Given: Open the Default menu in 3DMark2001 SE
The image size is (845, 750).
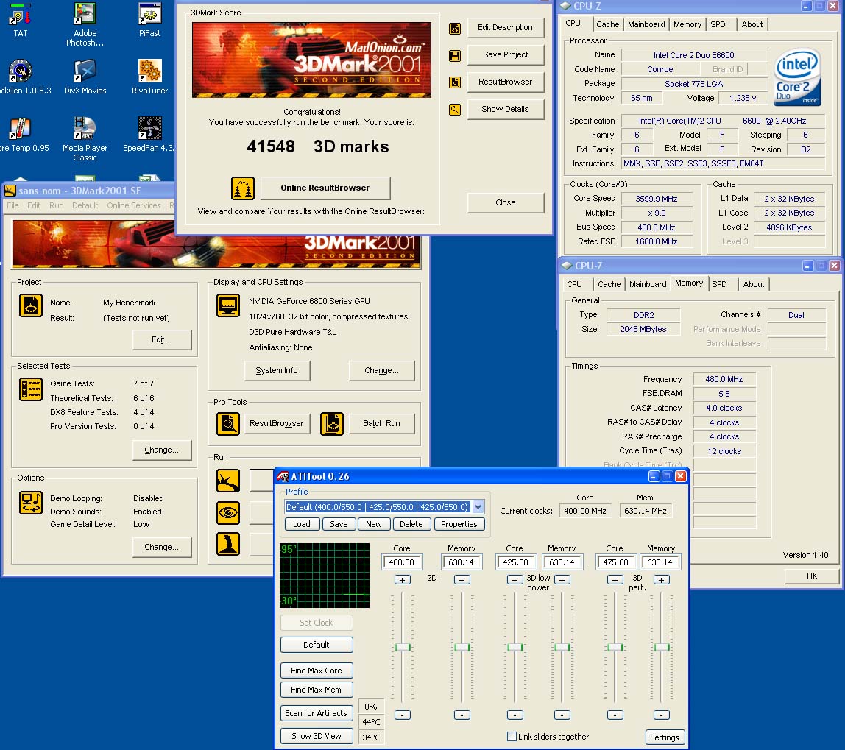Looking at the screenshot, I should (85, 205).
